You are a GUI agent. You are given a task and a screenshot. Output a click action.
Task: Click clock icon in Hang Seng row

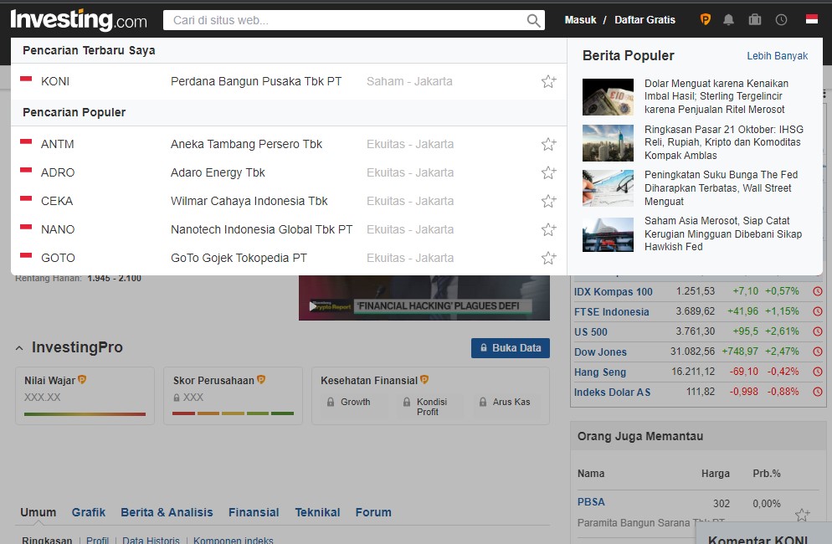tap(818, 372)
